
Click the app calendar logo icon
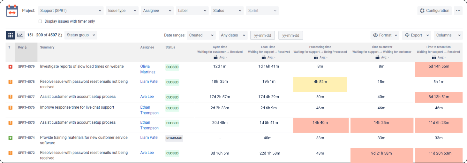tap(12, 11)
